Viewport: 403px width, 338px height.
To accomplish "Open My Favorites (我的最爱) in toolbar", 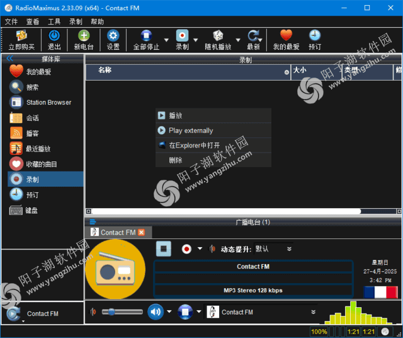I will tap(286, 40).
